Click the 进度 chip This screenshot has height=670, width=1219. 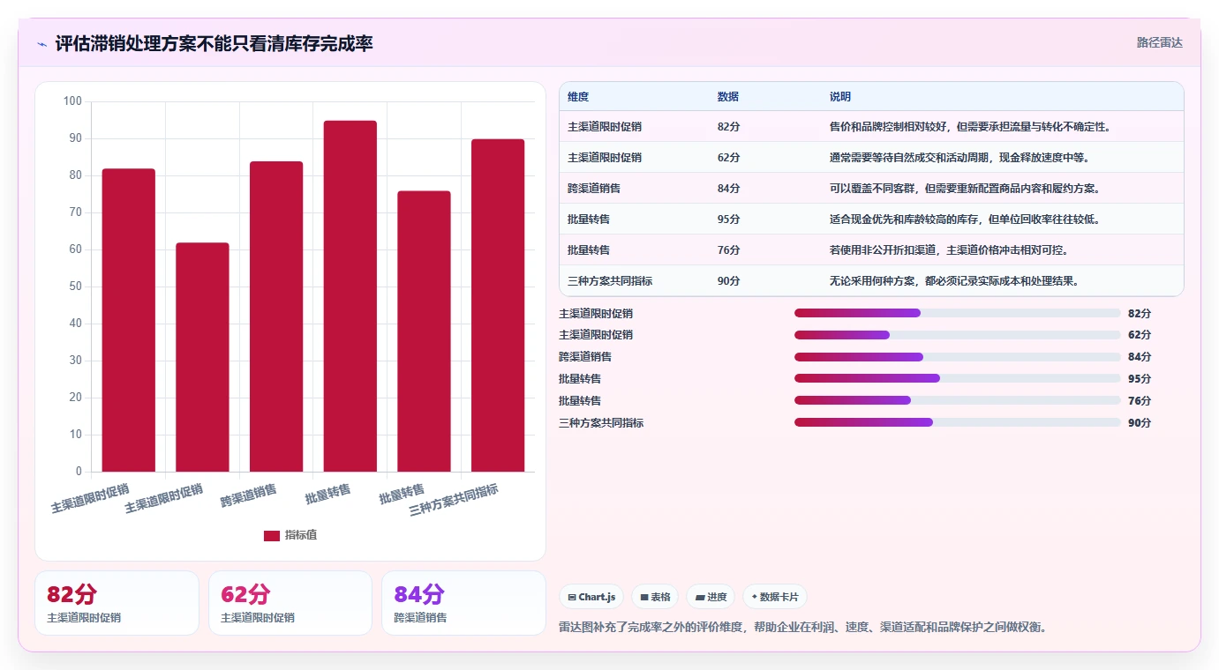point(711,597)
